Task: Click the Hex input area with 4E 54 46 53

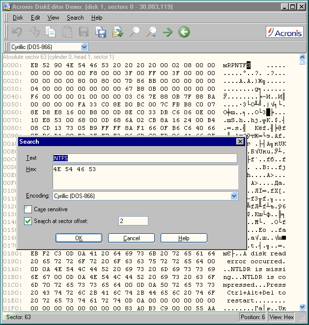Action: click(145, 177)
